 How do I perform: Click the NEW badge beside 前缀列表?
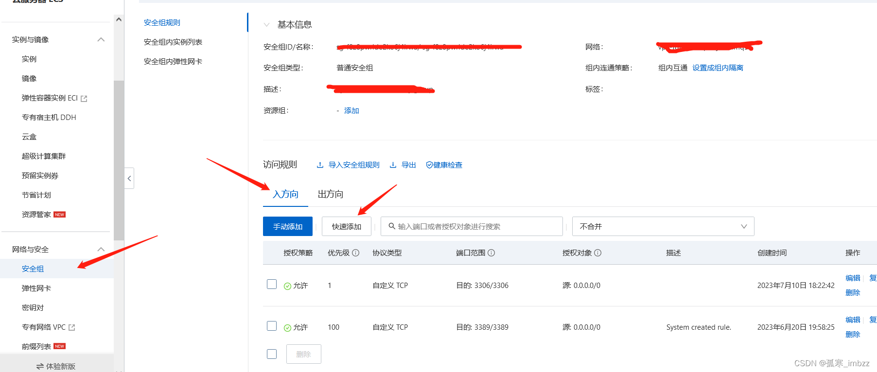[x=60, y=347]
